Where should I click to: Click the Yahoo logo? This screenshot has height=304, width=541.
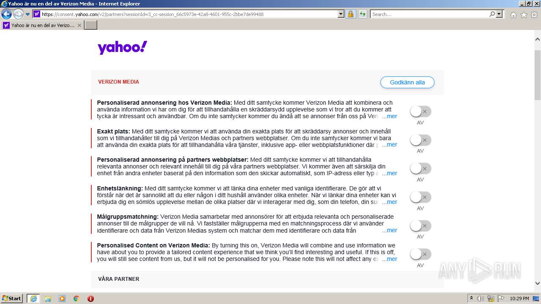coord(123,48)
